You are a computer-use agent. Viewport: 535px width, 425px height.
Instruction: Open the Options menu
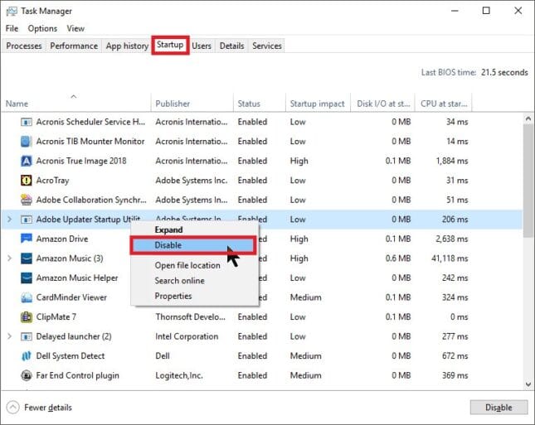[x=42, y=28]
